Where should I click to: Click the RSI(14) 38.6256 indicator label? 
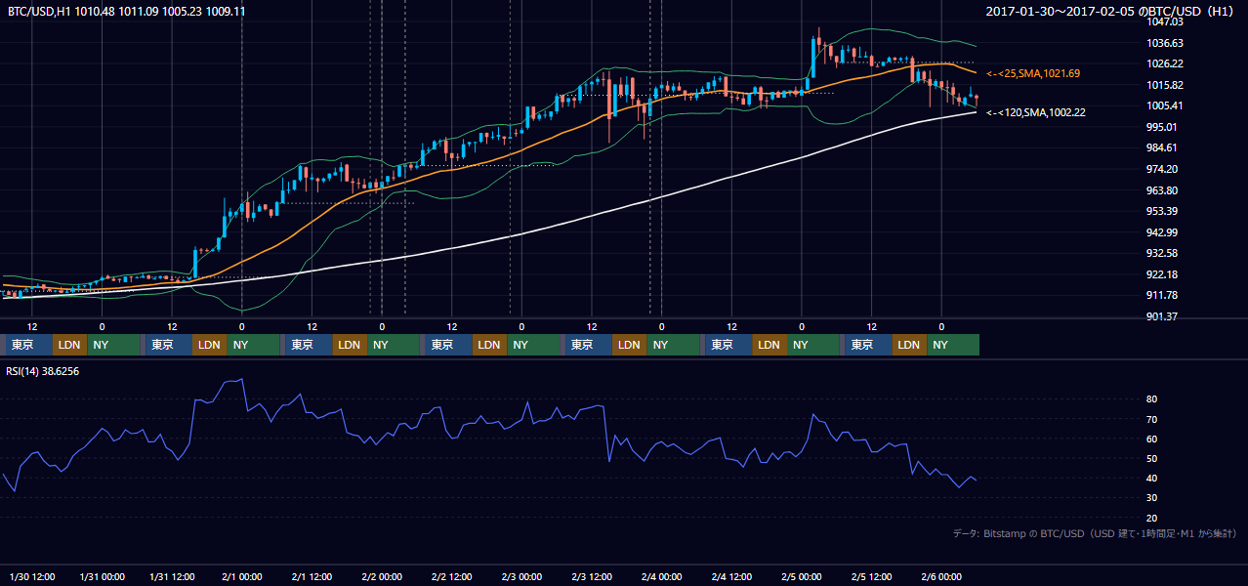click(x=43, y=371)
